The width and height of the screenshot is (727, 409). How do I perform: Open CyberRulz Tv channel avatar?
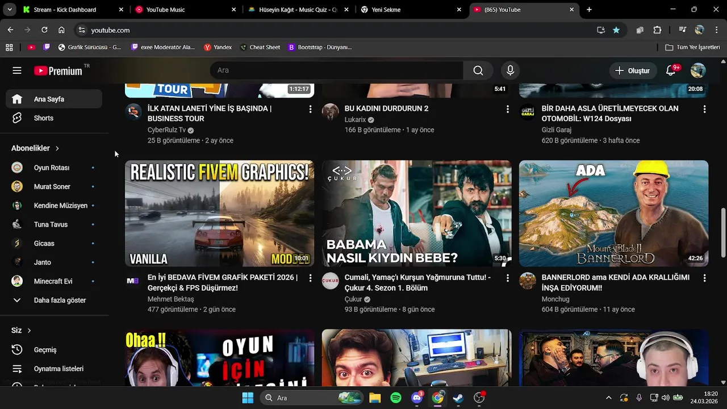point(133,111)
